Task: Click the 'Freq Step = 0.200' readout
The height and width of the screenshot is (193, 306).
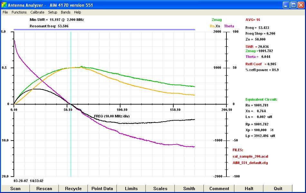Action: click(x=260, y=33)
